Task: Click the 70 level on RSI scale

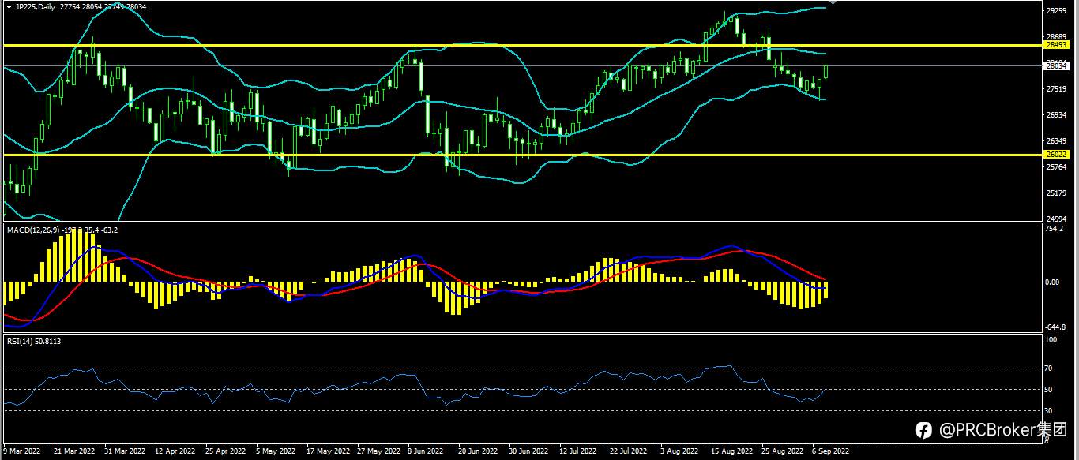Action: coord(1049,368)
